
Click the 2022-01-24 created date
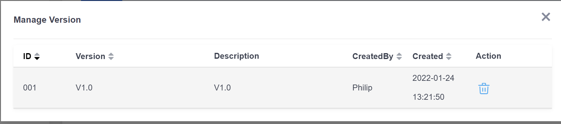[x=433, y=78]
